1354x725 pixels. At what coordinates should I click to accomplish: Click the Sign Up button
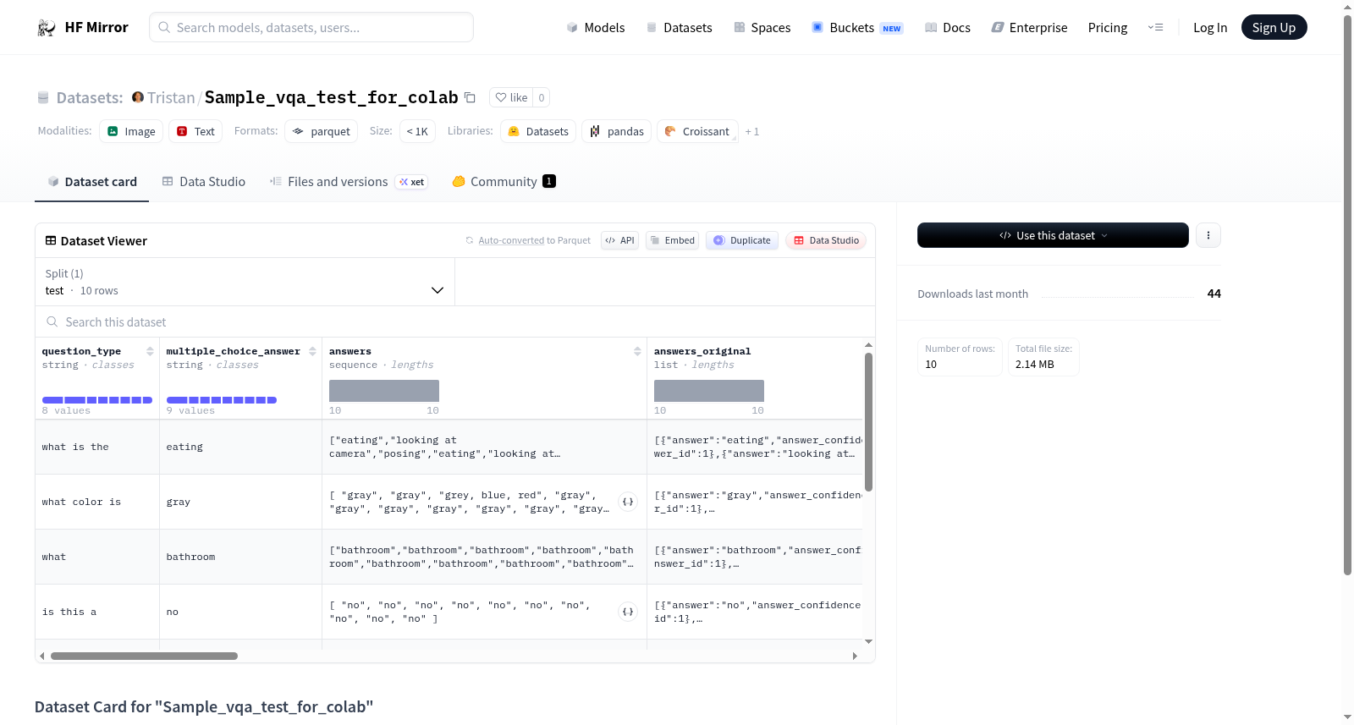(x=1274, y=27)
